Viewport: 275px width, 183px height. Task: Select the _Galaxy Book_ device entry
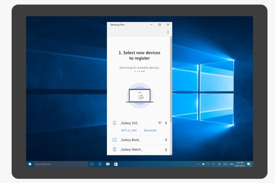(140, 140)
